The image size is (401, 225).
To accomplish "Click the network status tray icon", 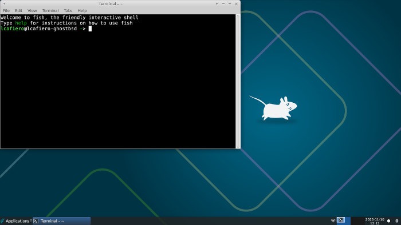I will (333, 220).
